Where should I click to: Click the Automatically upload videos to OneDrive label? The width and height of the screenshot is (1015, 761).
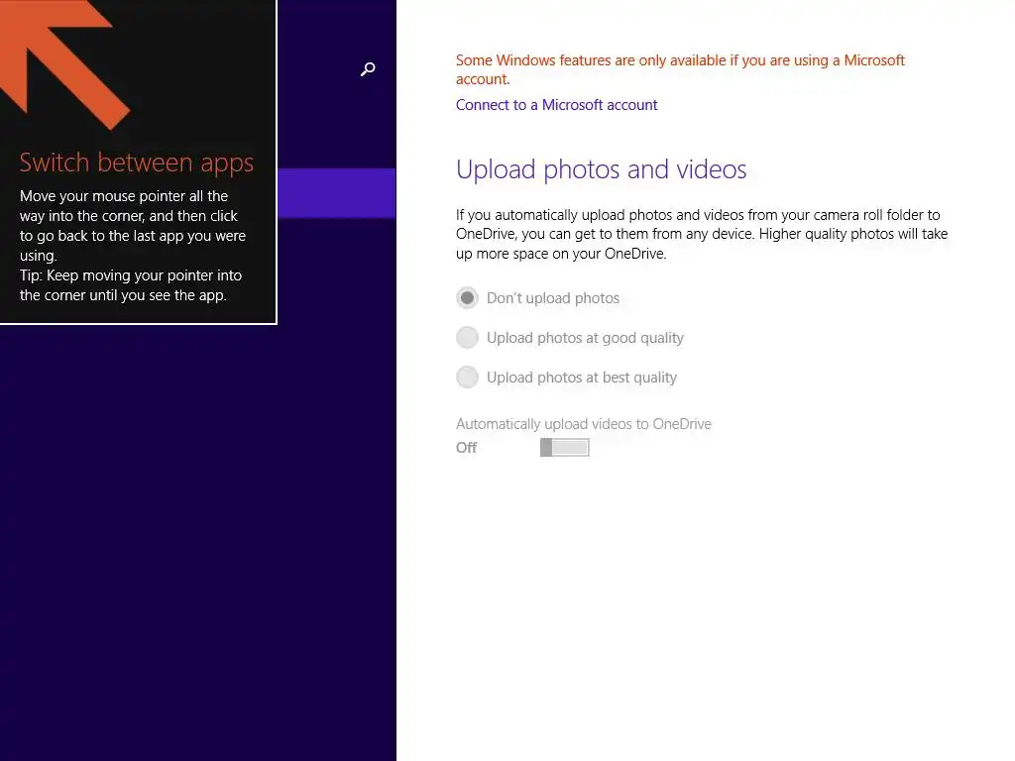(583, 424)
